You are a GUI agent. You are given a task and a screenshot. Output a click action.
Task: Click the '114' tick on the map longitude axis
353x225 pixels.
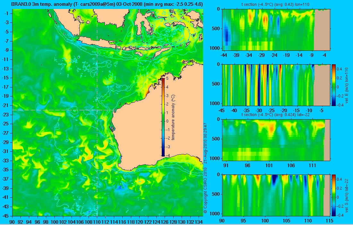[x=114, y=221]
